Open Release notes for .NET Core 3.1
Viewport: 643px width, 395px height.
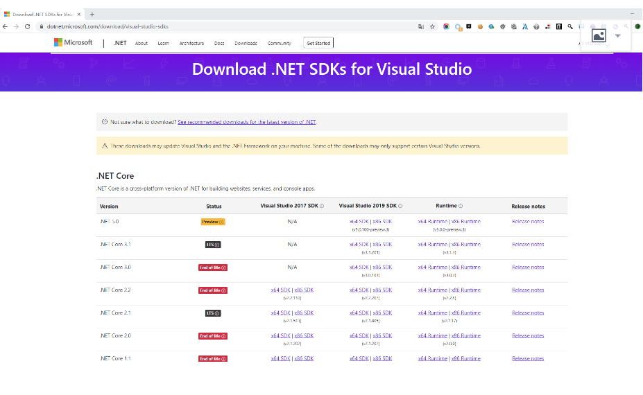coord(528,245)
